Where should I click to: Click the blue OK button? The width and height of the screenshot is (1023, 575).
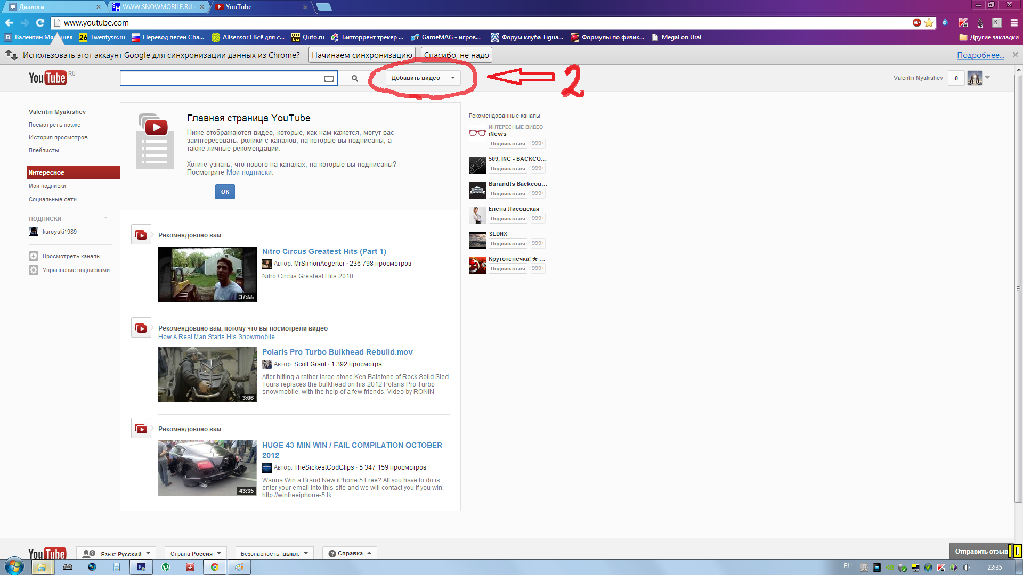point(225,192)
